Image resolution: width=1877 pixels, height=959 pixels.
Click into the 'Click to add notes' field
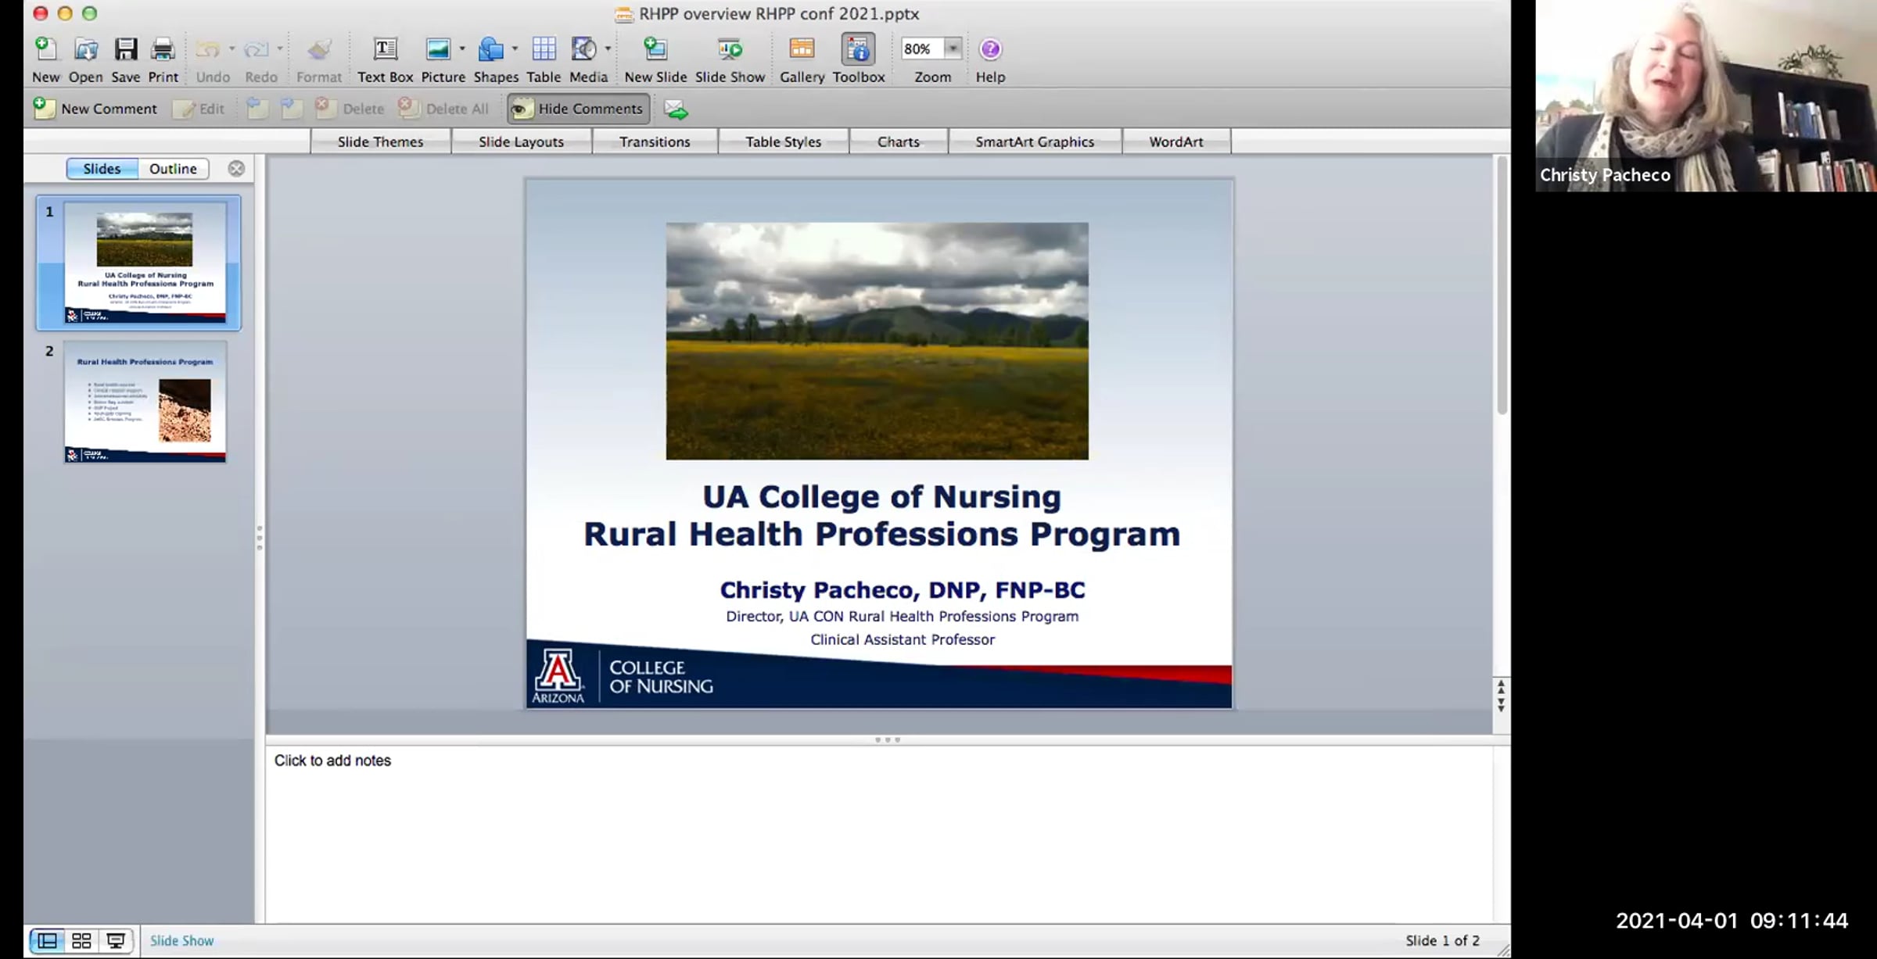(x=879, y=833)
